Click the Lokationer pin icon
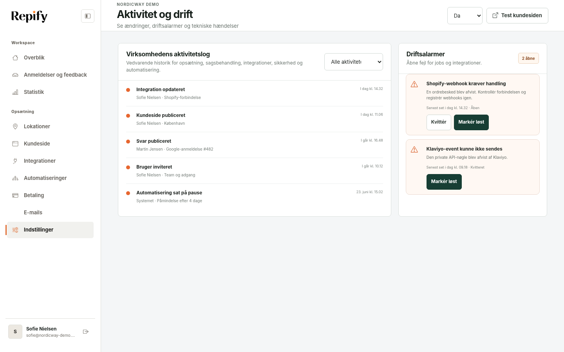Screen dimensions: 564x352 [x=15, y=126]
